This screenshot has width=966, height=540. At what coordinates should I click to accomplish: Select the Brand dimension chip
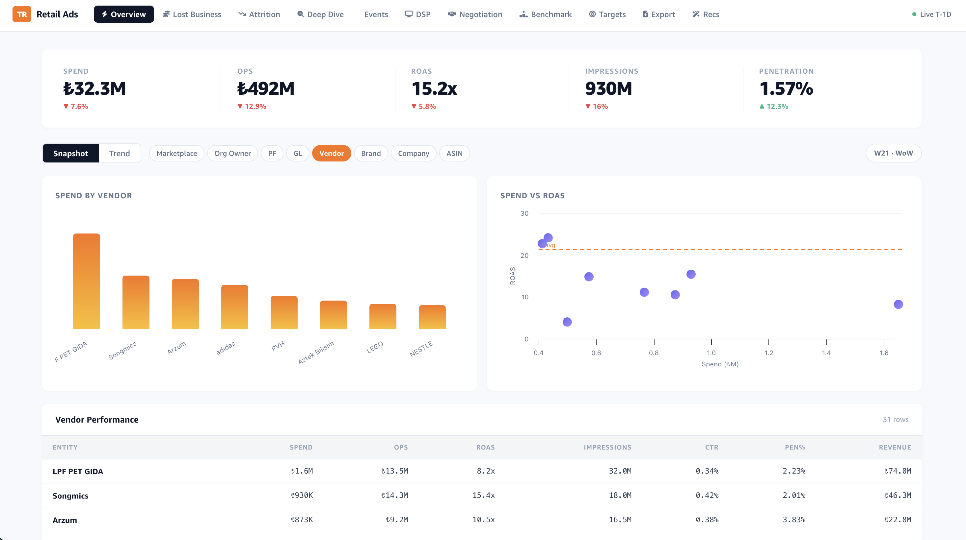click(371, 153)
